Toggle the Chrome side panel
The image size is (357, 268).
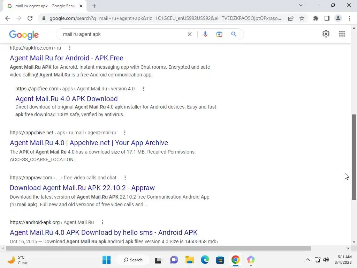click(327, 18)
